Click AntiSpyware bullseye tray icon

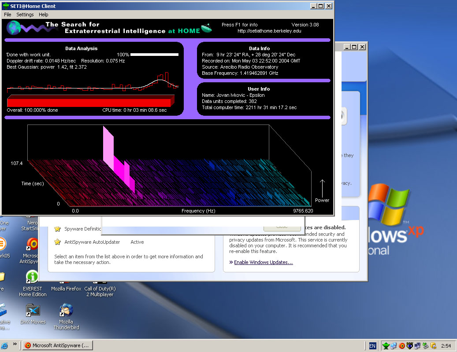(x=401, y=345)
